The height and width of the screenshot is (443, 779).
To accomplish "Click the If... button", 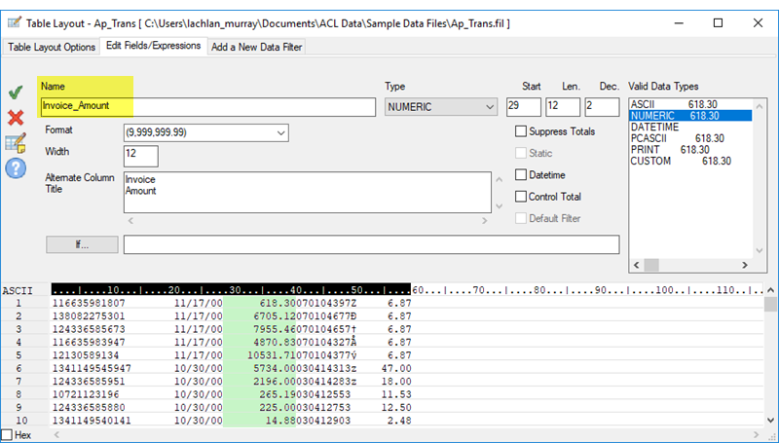I will tap(82, 244).
